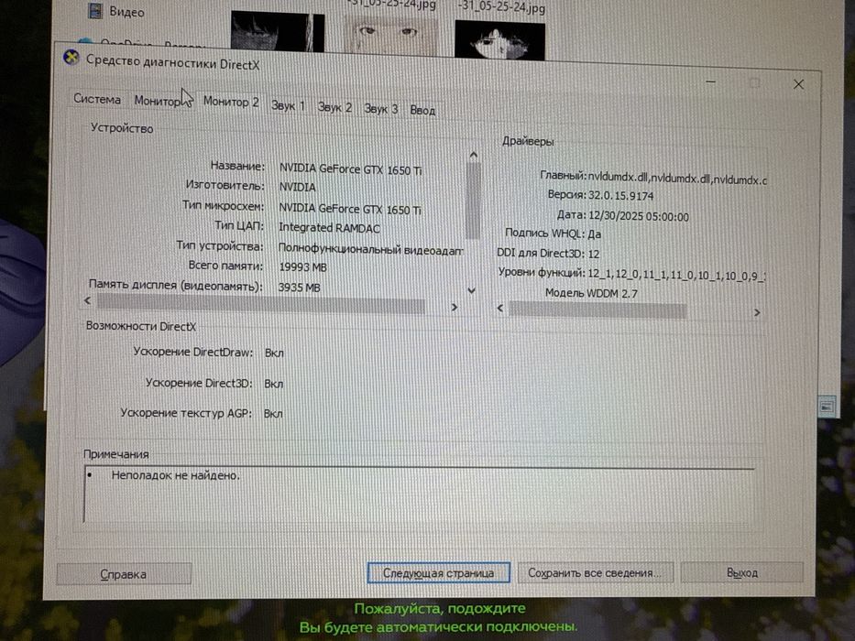This screenshot has width=855, height=641.
Task: Click the Справка button
Action: click(124, 574)
